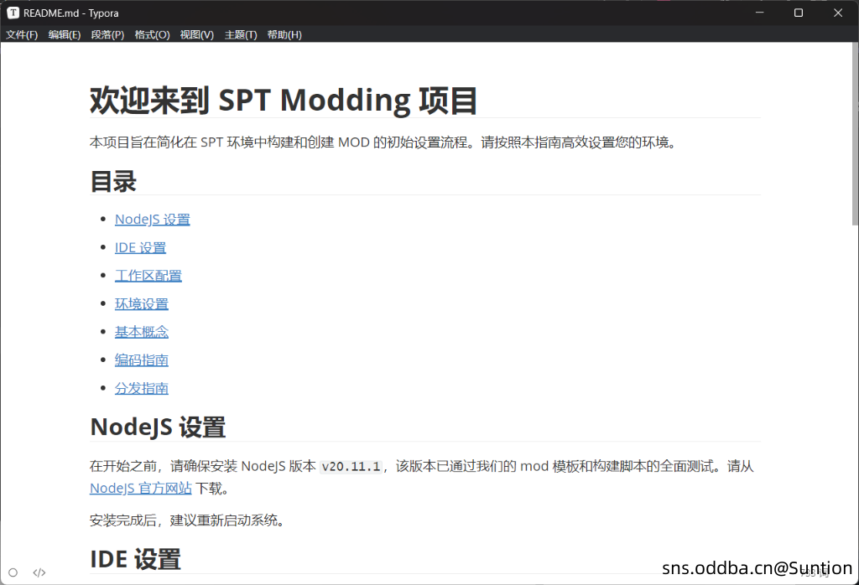Minimize the Typora window
Viewport: 859px width, 585px height.
[x=759, y=13]
